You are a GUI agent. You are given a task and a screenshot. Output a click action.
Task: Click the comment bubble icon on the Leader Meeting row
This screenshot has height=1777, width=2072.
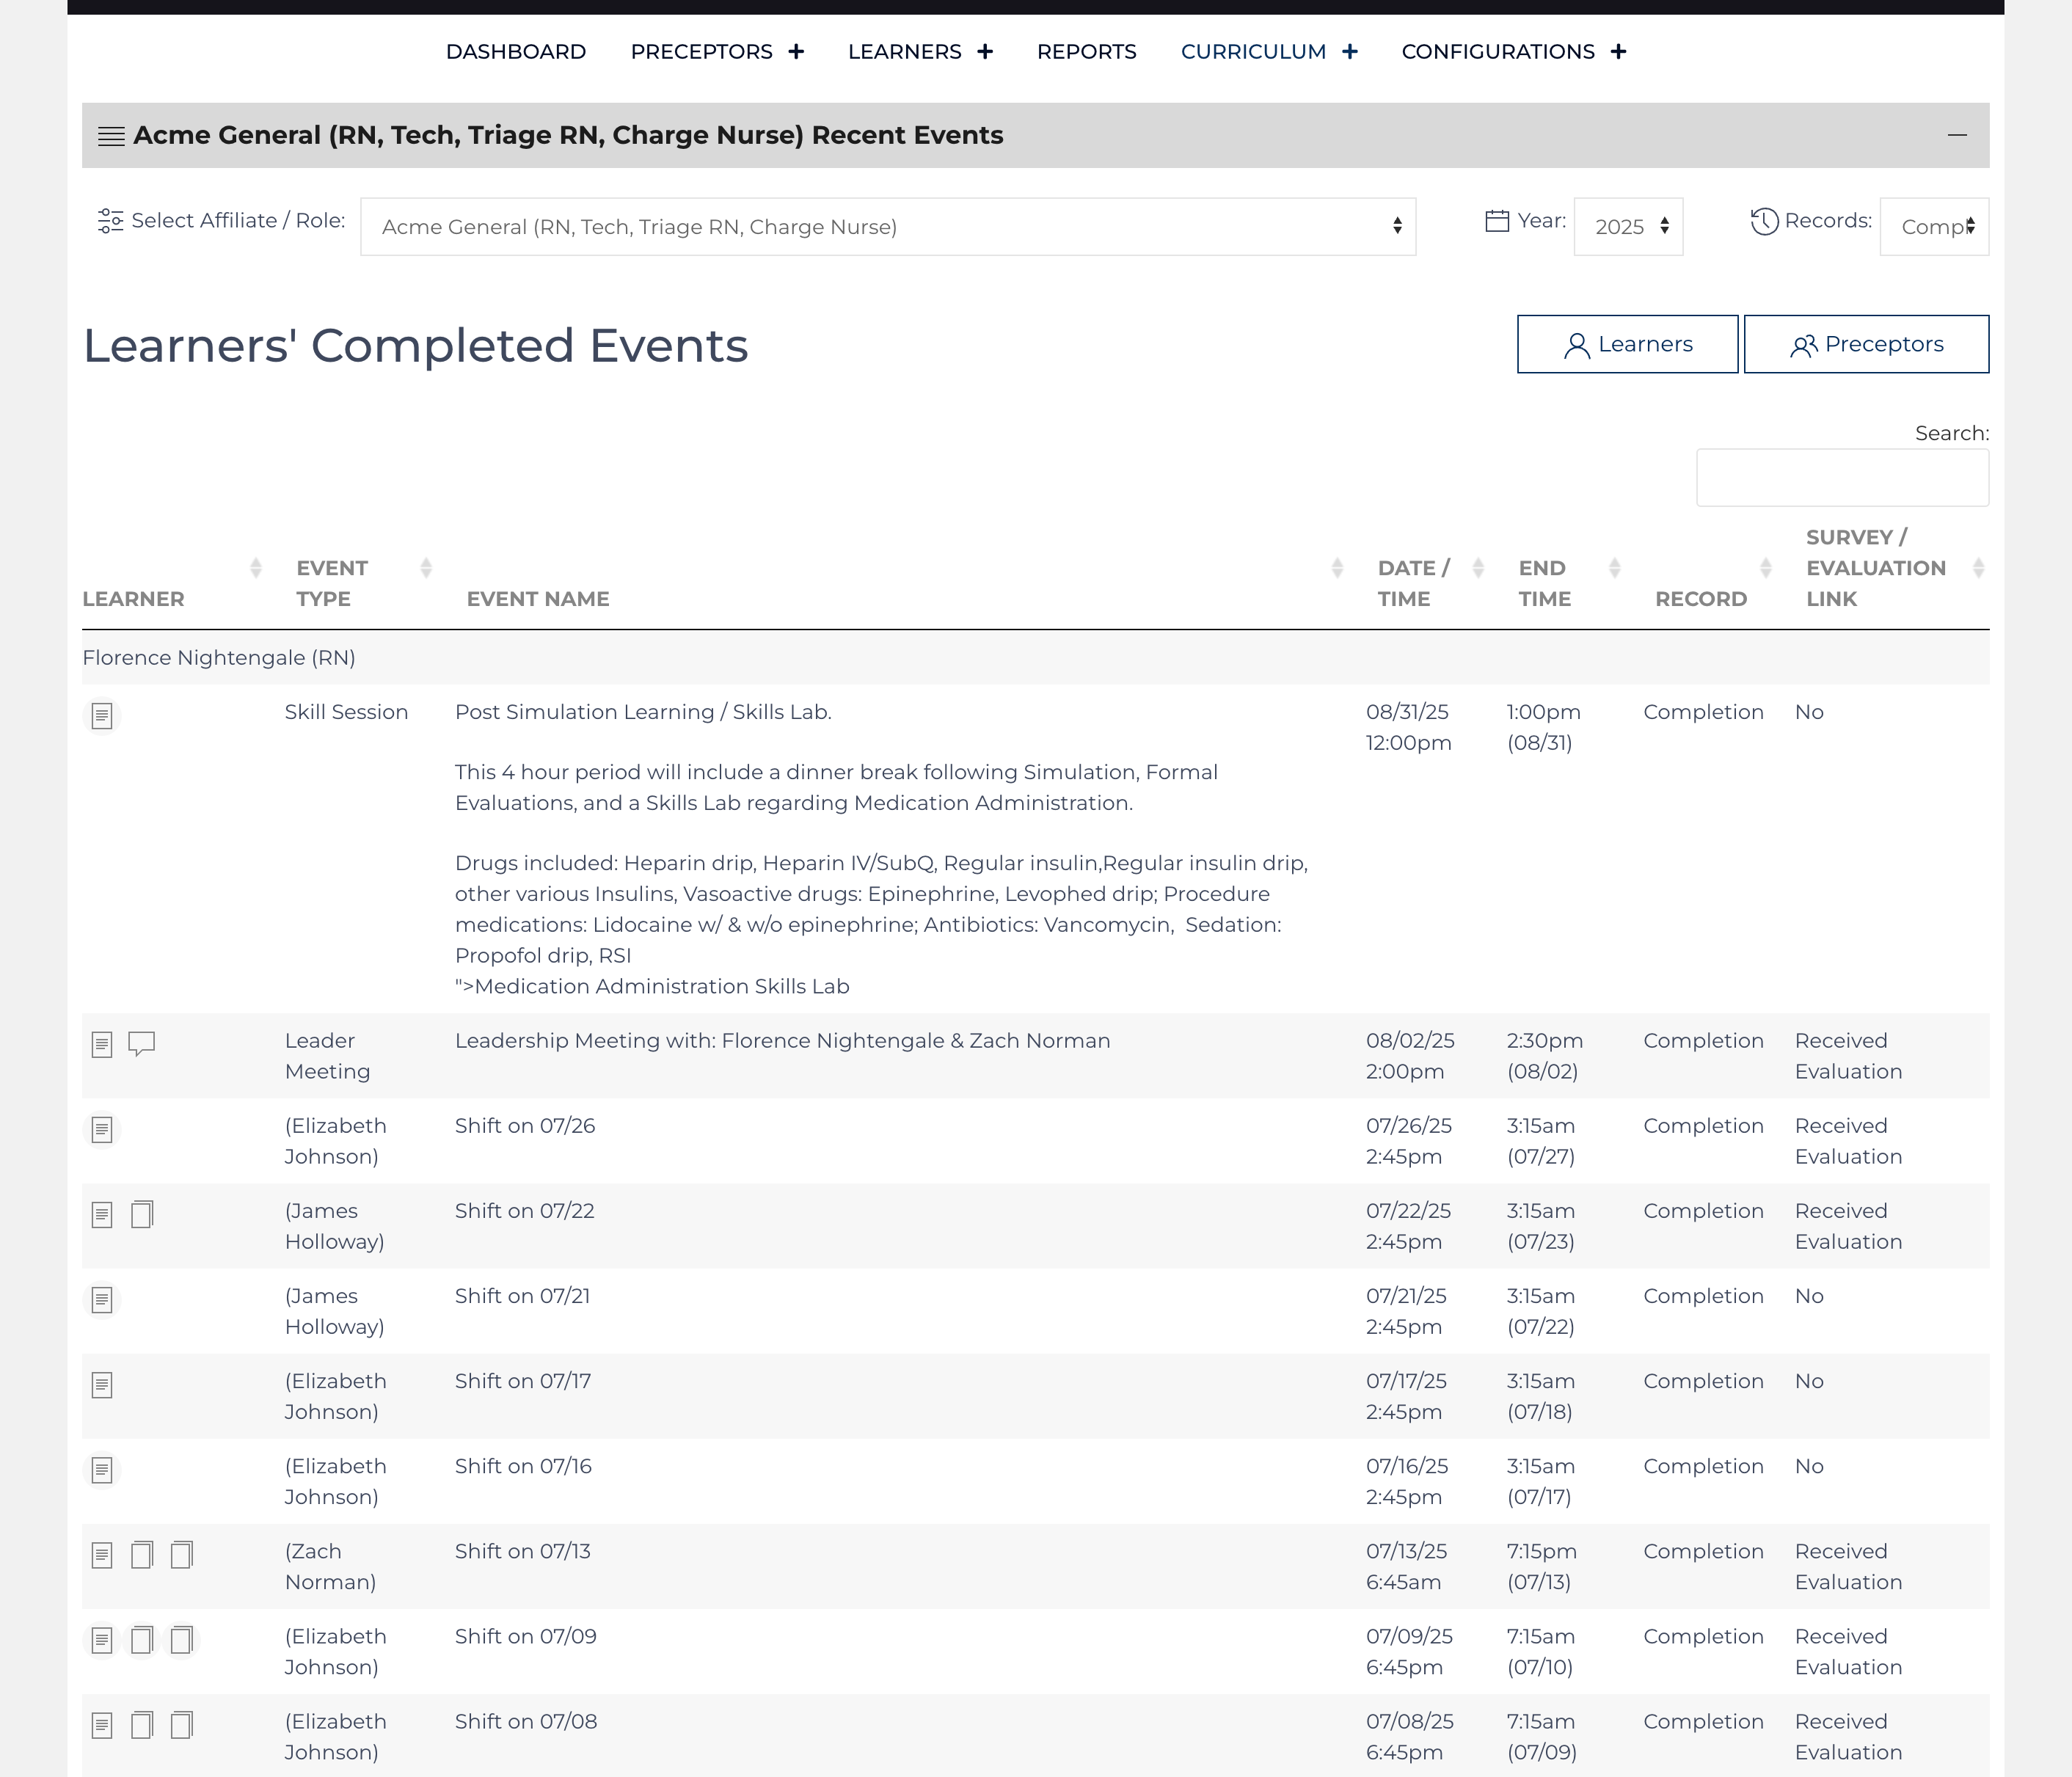pos(142,1043)
